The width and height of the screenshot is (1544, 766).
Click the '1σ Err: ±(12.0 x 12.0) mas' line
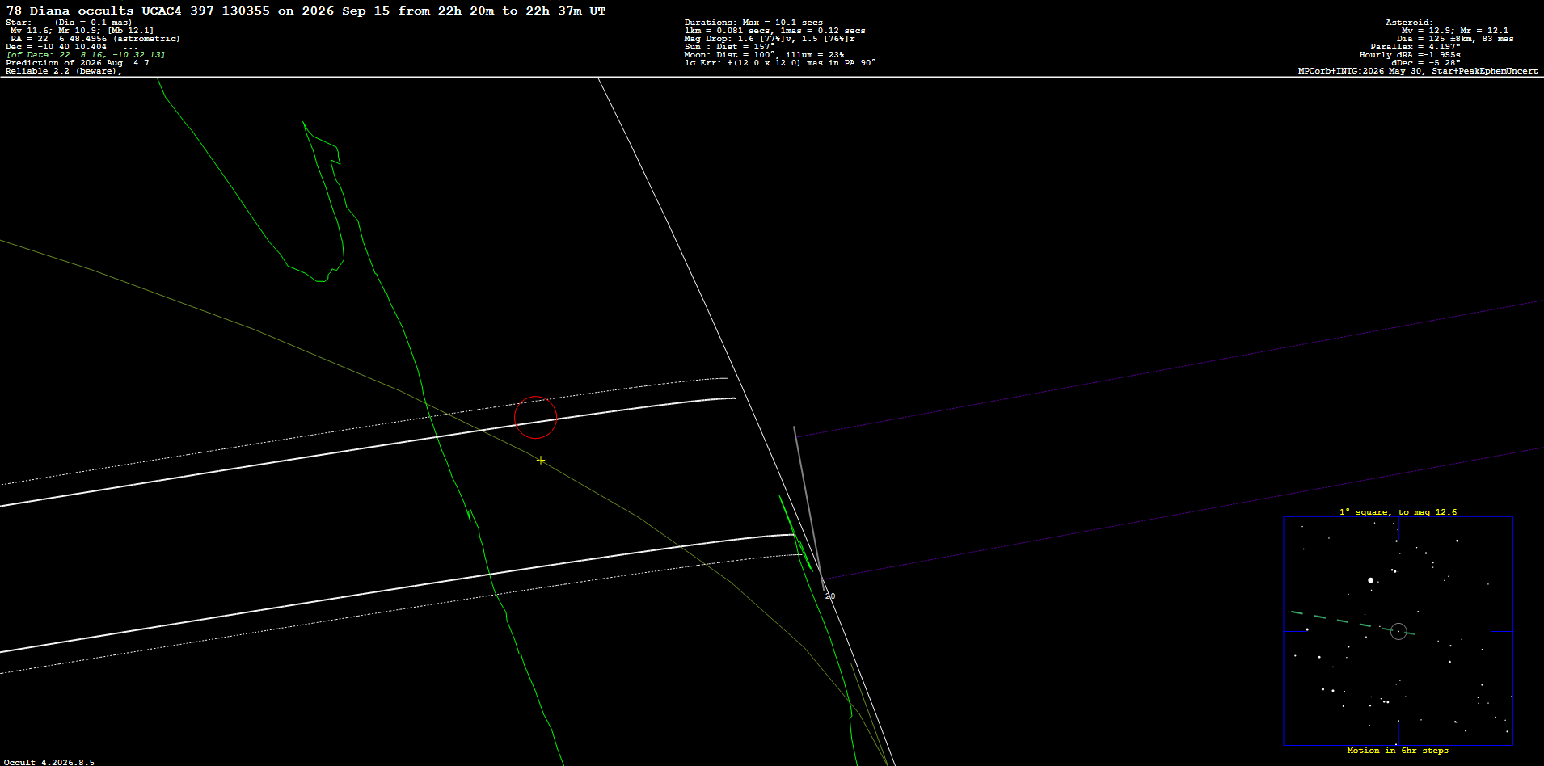[x=779, y=63]
